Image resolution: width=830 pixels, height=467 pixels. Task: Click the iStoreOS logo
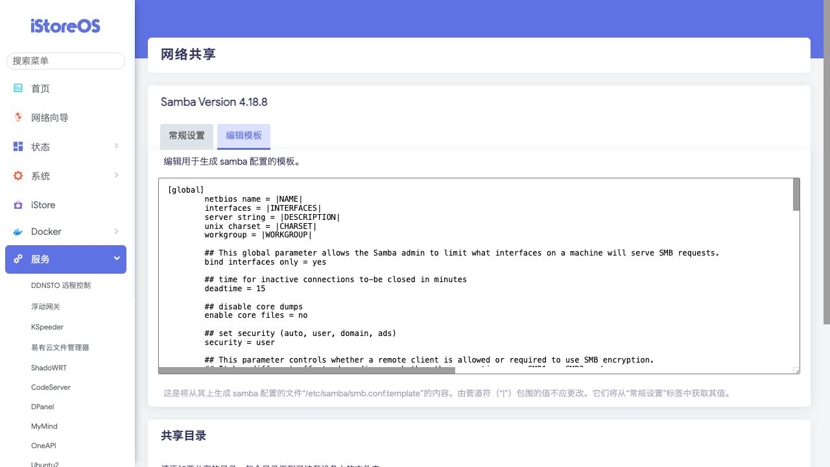point(65,26)
